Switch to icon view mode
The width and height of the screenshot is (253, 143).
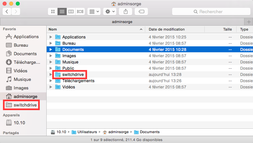coord(53,12)
